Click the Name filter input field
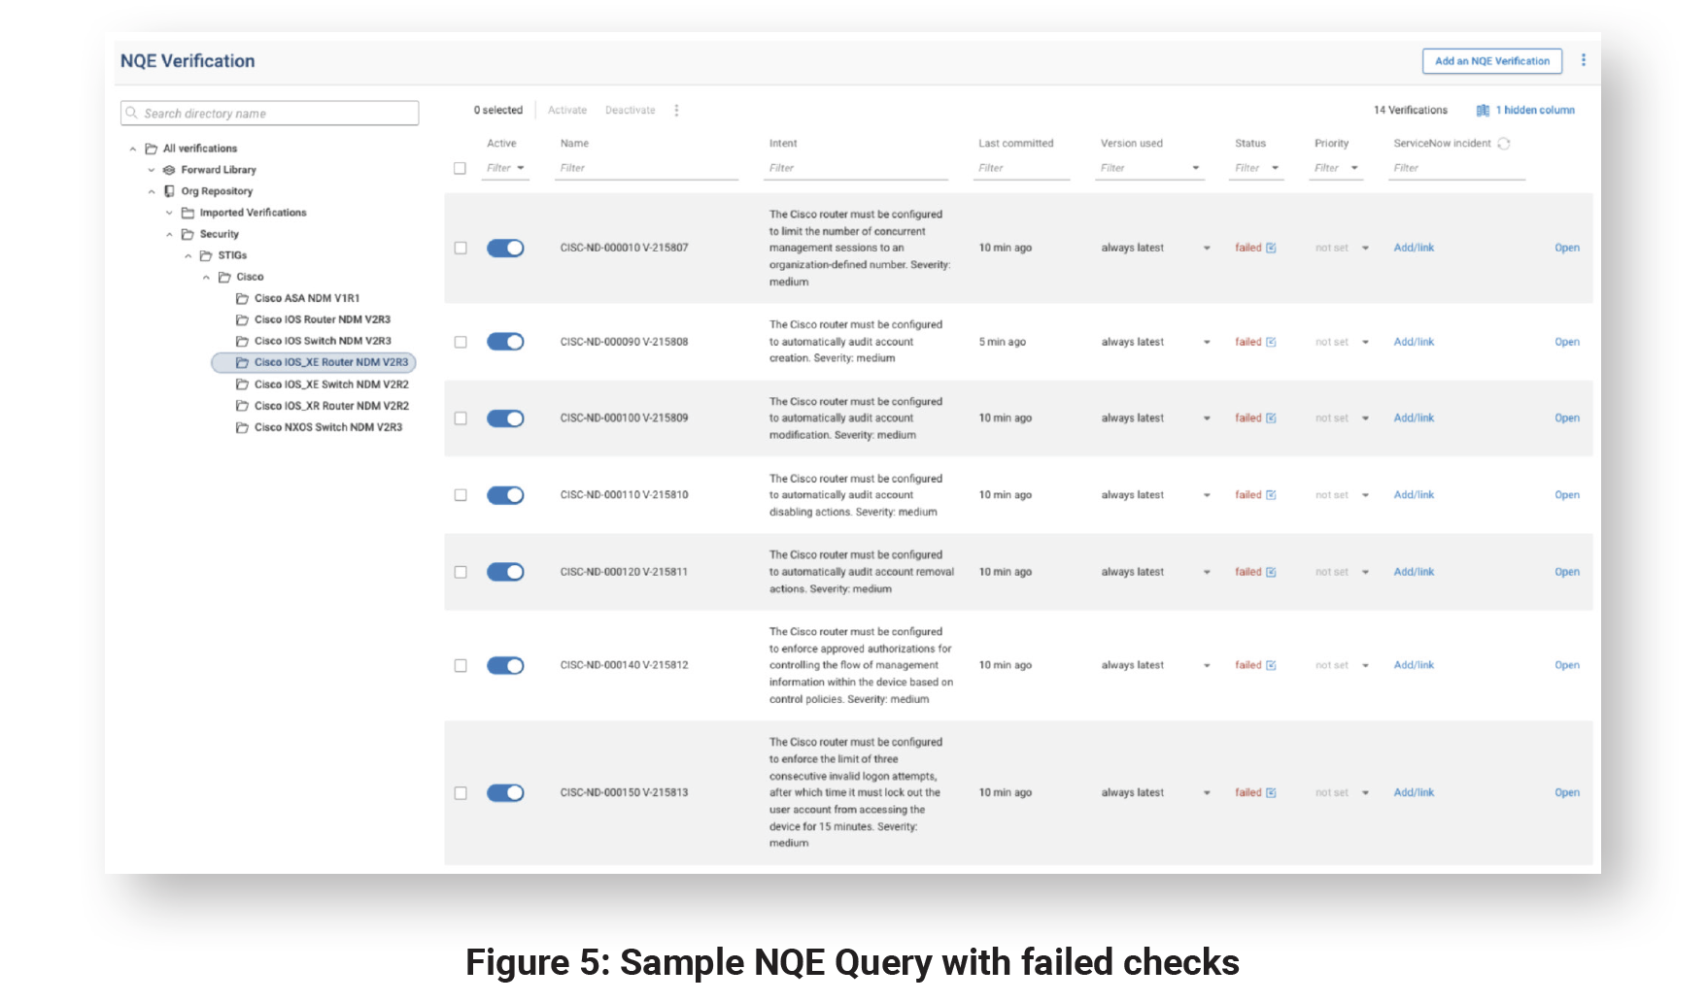The width and height of the screenshot is (1708, 1002). [x=646, y=168]
